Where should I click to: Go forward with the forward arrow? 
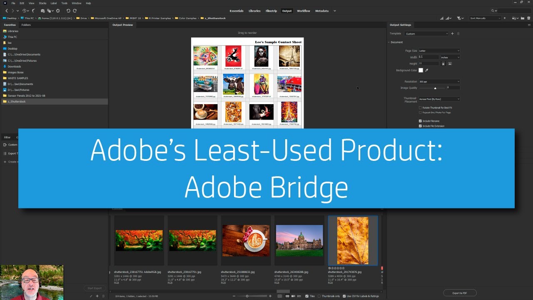12,11
